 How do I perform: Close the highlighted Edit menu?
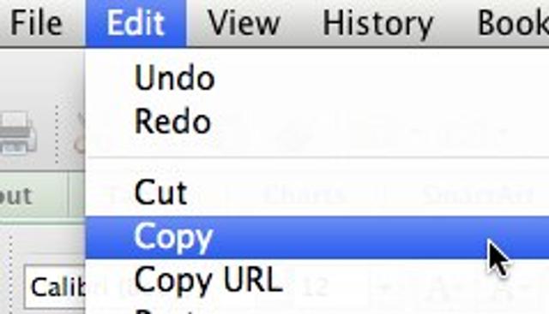click(136, 23)
